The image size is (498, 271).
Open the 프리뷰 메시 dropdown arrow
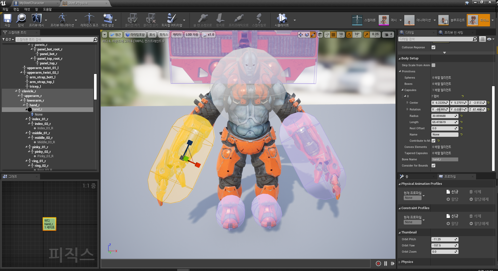point(46,20)
